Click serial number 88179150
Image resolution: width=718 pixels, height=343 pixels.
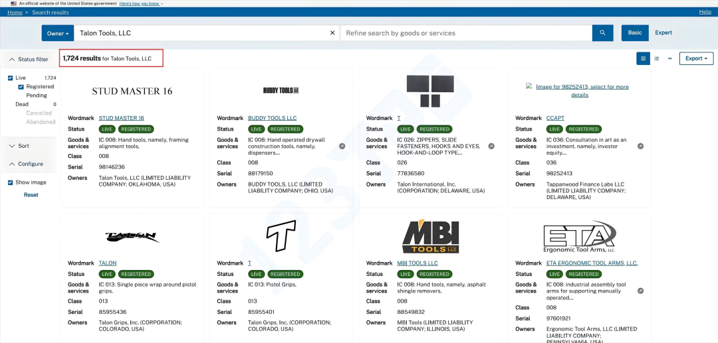261,174
